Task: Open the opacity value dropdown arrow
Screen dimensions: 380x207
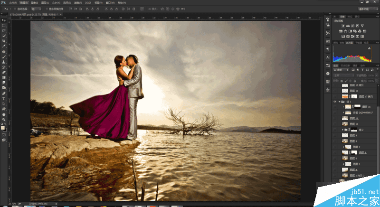Action: pyautogui.click(x=377, y=75)
